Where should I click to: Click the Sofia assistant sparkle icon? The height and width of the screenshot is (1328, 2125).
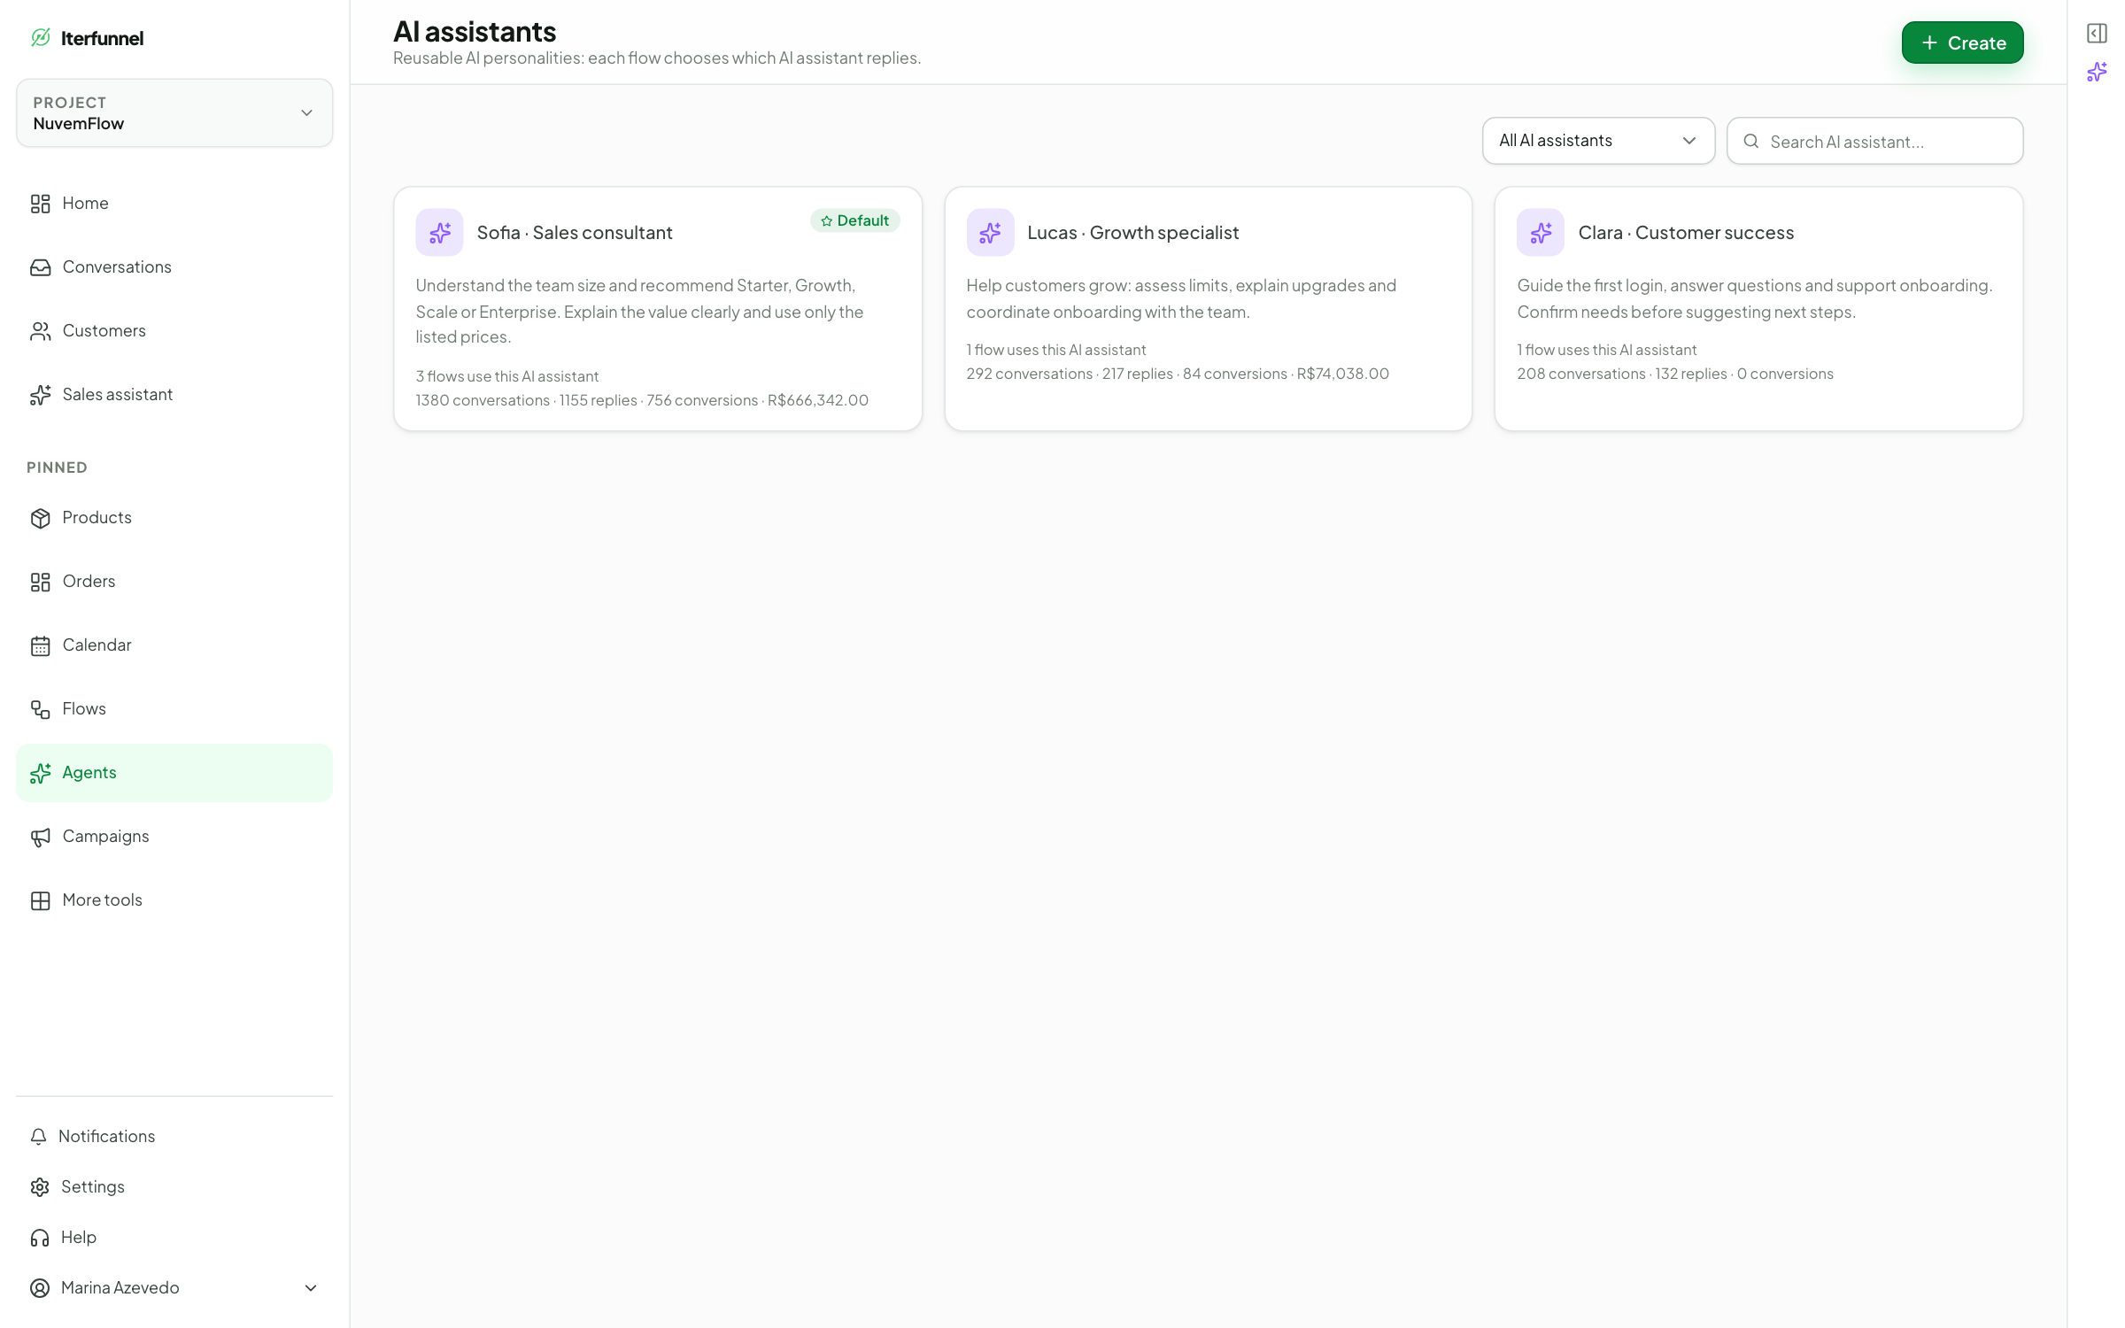[x=440, y=233]
